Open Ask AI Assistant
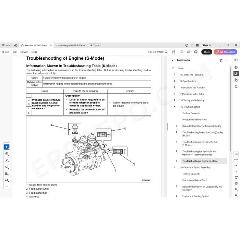Viewport: 240px width, 240px height. (226, 52)
